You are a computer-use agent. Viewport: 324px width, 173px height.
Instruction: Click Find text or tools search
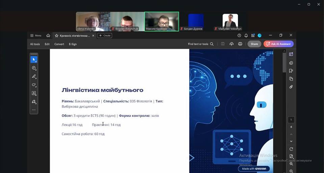201,44
